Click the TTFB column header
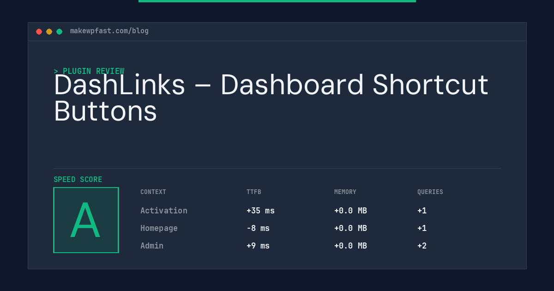This screenshot has width=554, height=291. coord(254,192)
